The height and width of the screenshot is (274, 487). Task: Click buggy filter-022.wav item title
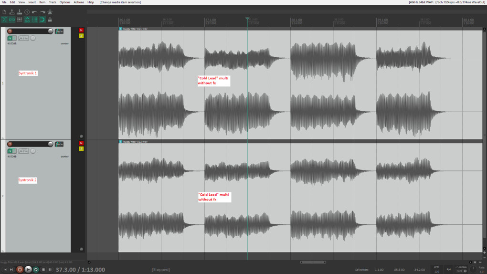135,142
